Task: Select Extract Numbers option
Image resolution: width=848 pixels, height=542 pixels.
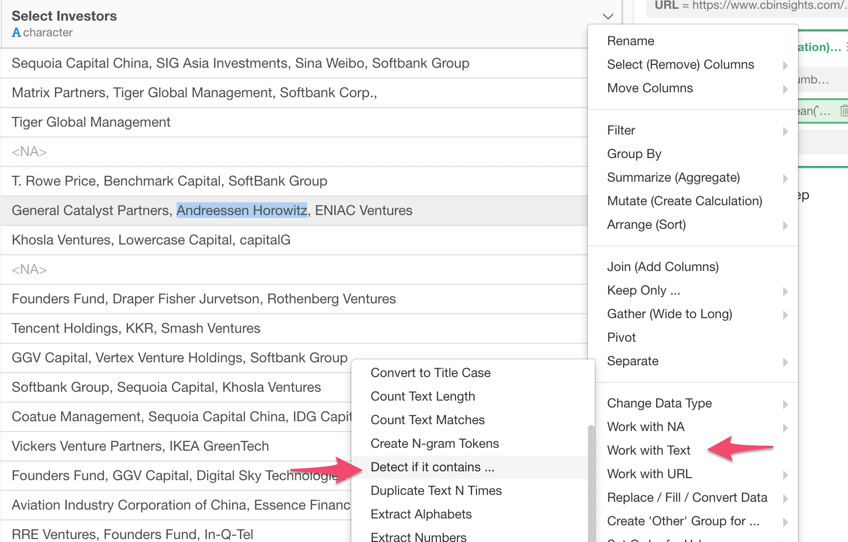Action: pos(470,535)
